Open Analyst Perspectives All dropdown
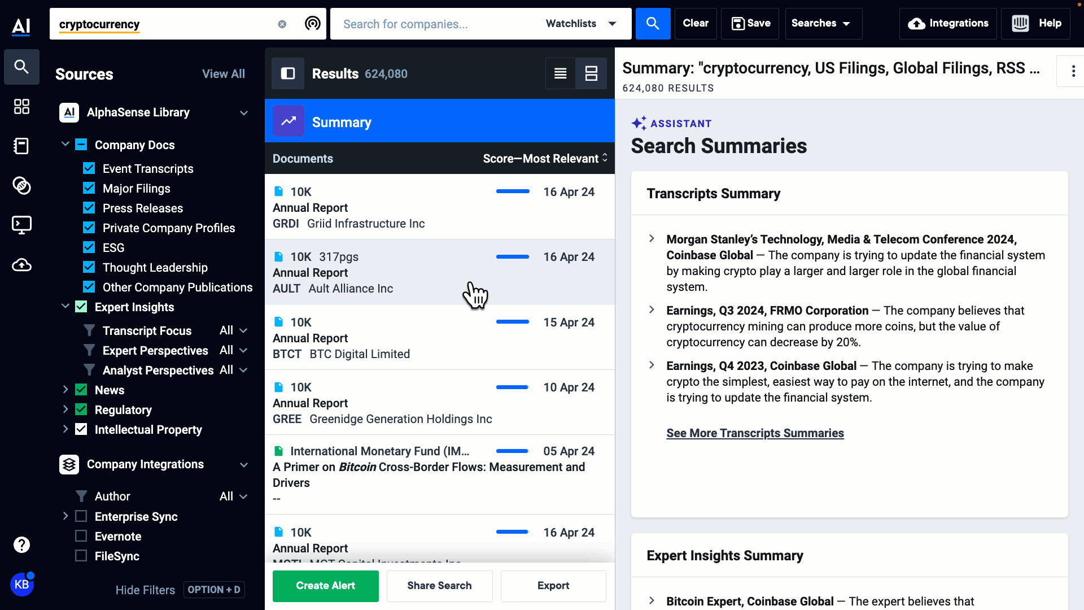The height and width of the screenshot is (610, 1084). pyautogui.click(x=234, y=370)
